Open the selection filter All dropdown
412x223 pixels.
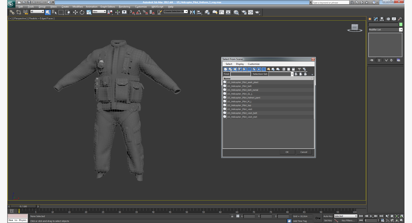coord(37,12)
